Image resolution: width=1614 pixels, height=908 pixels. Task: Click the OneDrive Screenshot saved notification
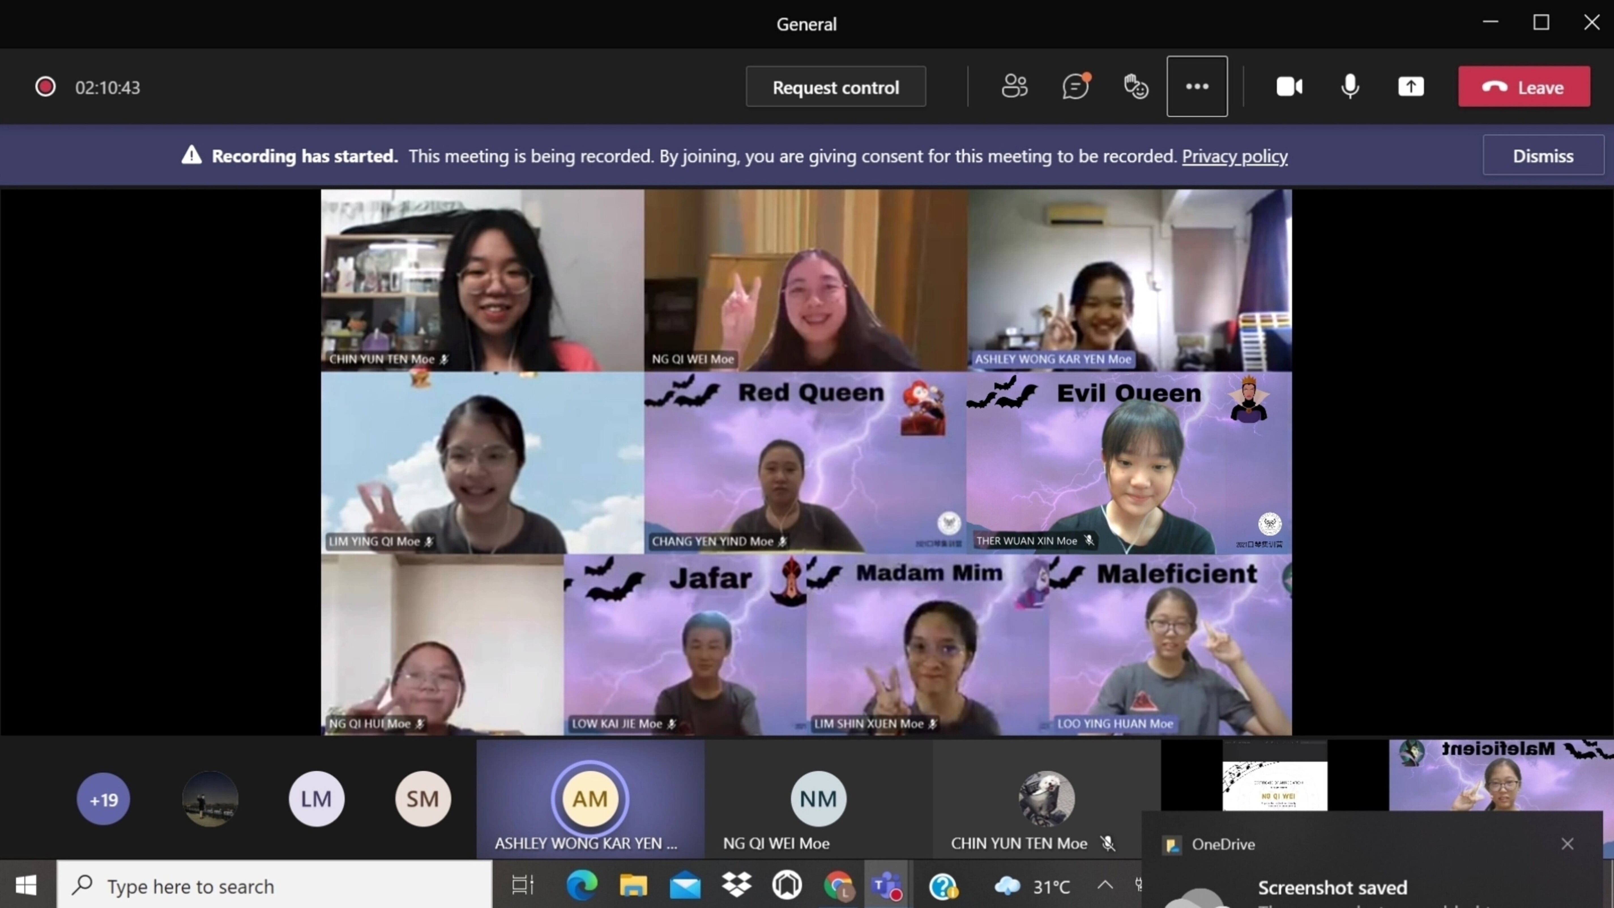(x=1372, y=860)
